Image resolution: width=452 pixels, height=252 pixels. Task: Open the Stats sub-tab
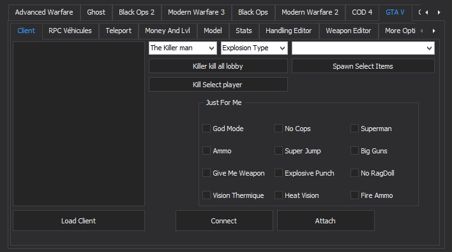(x=244, y=31)
